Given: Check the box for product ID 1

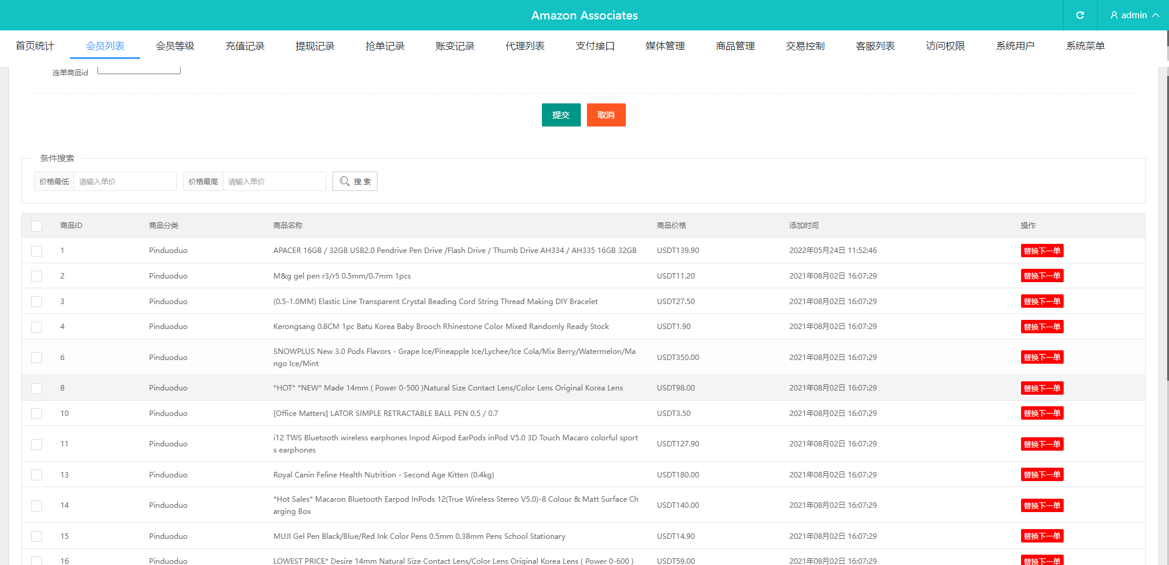Looking at the screenshot, I should click(x=37, y=251).
